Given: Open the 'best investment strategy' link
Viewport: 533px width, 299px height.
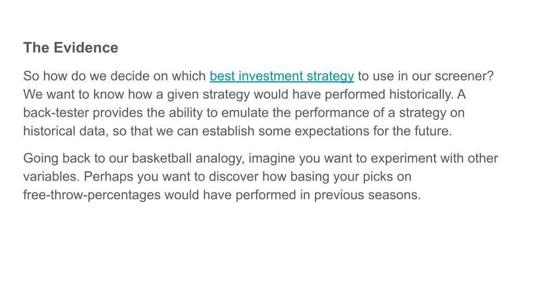Looking at the screenshot, I should [282, 76].
